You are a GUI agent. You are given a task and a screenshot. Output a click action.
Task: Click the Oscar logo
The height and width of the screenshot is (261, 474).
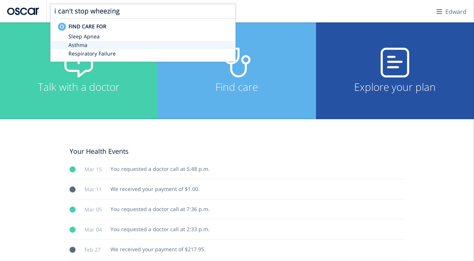[23, 11]
